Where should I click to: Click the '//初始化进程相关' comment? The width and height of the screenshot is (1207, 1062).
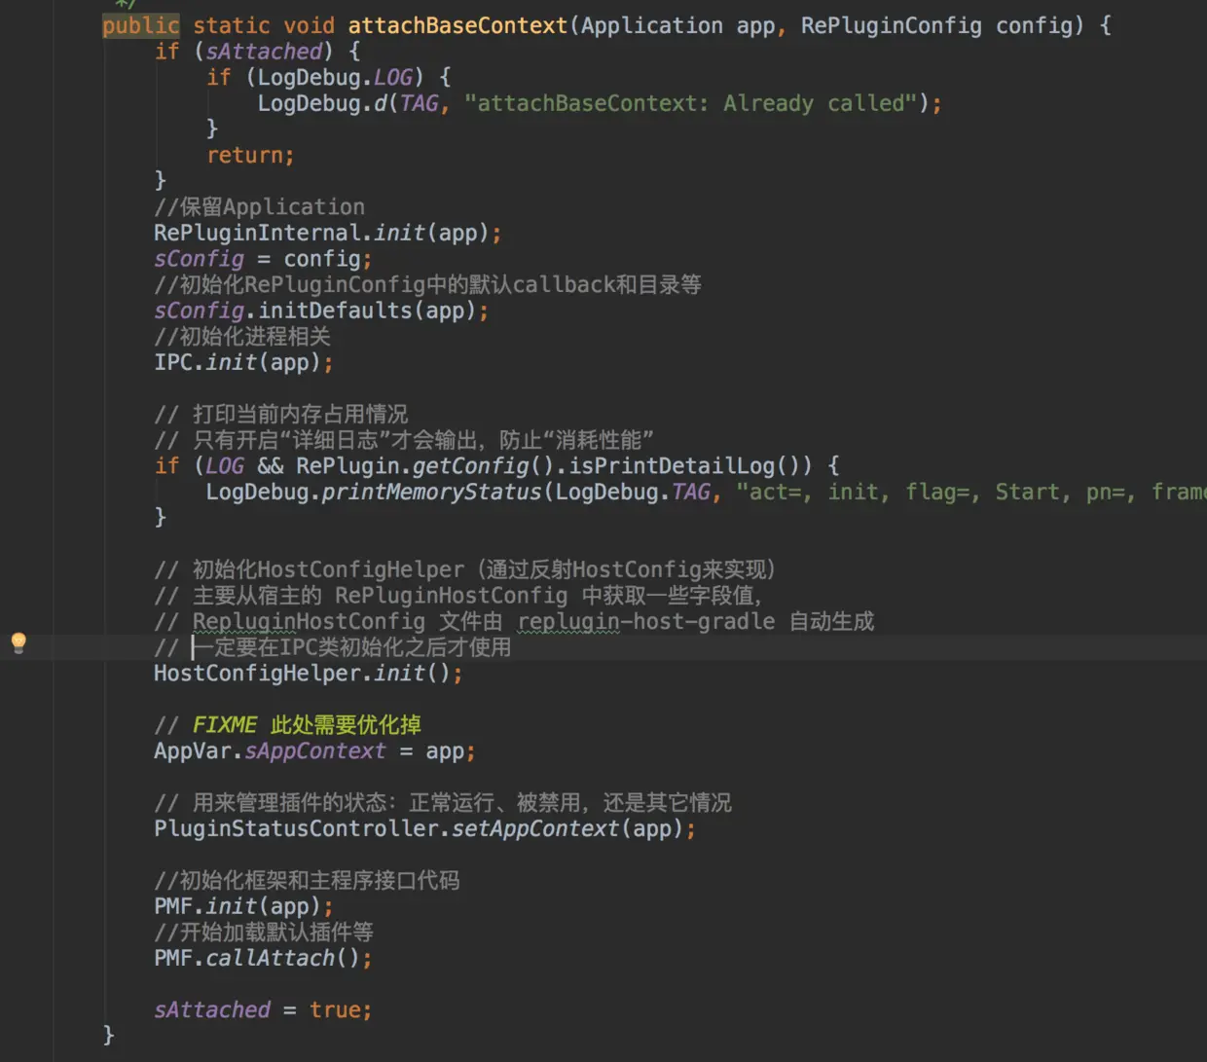[242, 337]
